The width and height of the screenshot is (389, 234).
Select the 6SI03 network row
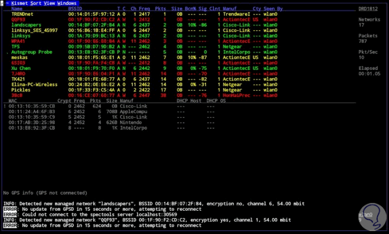click(x=144, y=63)
